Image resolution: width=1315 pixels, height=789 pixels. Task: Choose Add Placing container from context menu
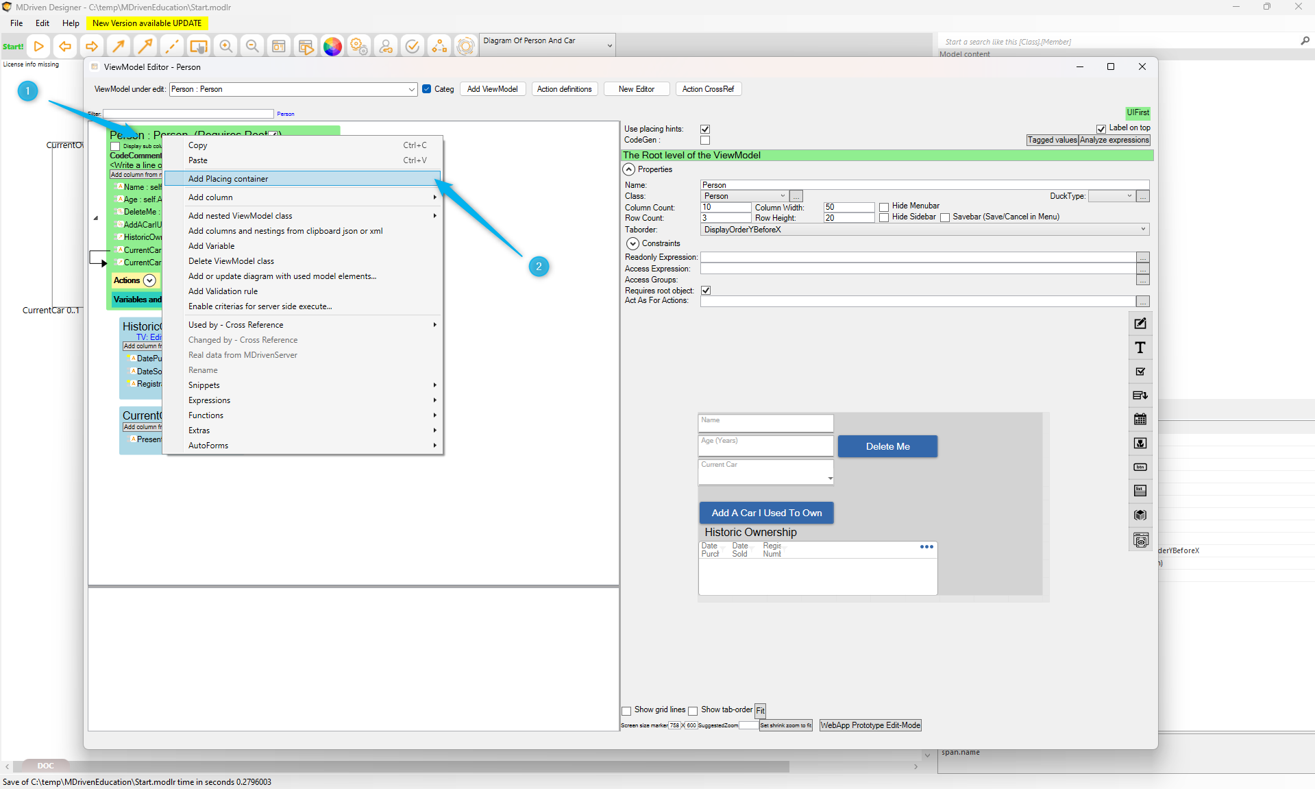228,179
